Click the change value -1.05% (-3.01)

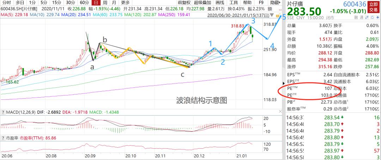tap(348, 11)
